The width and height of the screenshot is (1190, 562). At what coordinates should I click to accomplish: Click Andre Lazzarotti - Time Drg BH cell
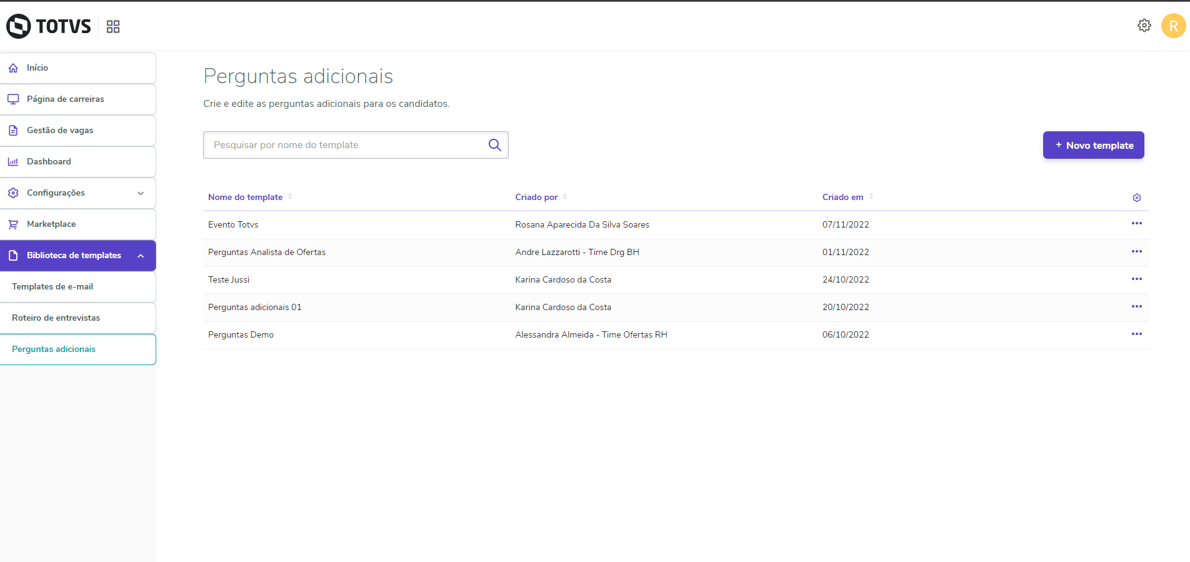(x=577, y=252)
